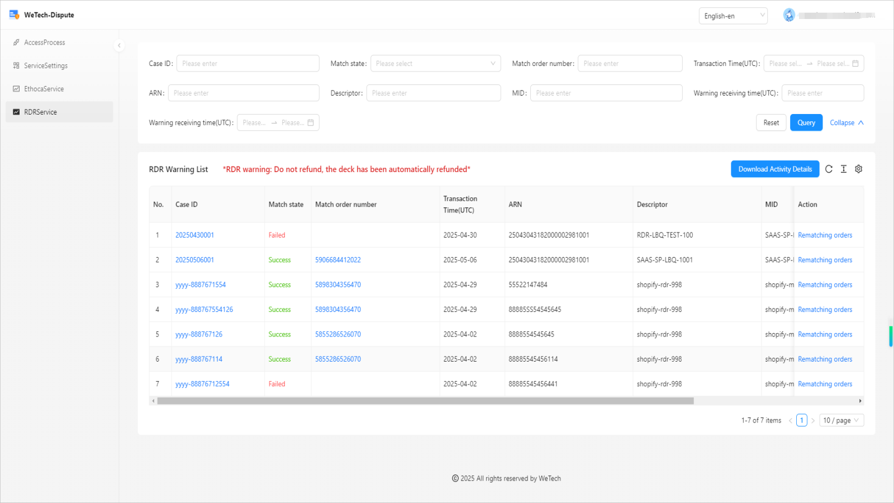894x503 pixels.
Task: Click the WeTech-Dispute logo icon
Action: pos(14,15)
